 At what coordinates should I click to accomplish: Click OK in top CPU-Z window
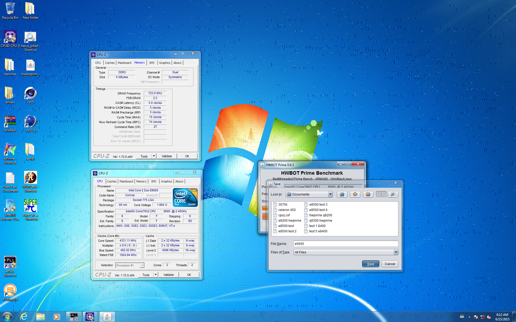(187, 156)
